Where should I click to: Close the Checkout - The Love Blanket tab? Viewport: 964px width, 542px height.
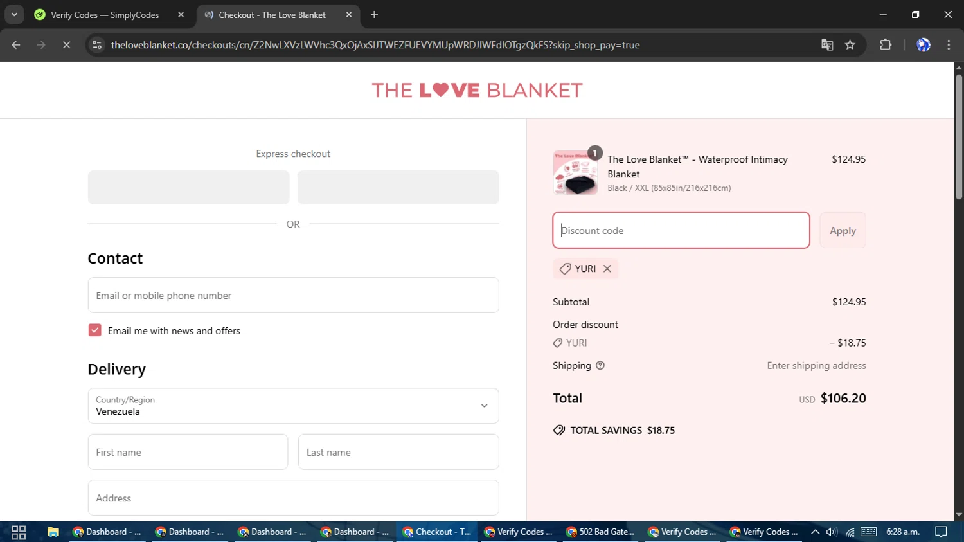[349, 15]
